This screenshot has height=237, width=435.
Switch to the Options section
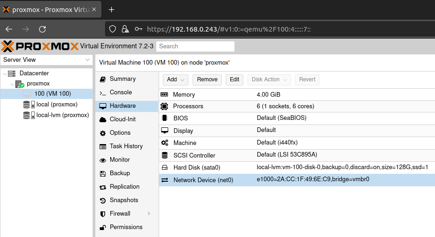[120, 133]
